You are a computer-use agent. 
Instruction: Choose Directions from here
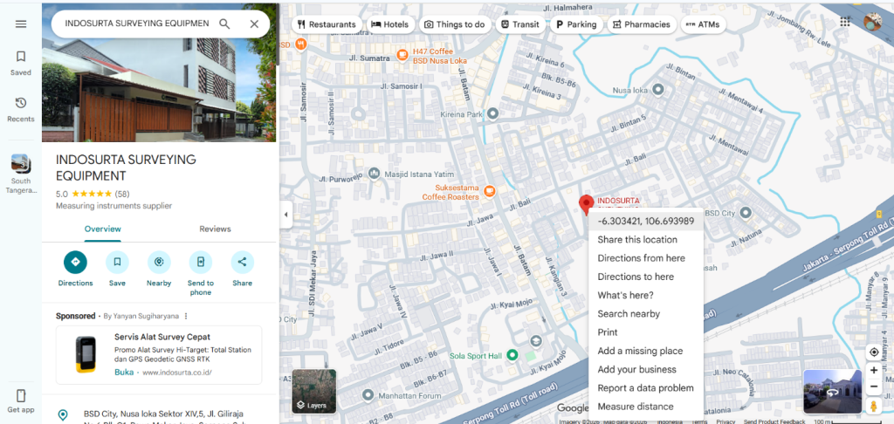pyautogui.click(x=646, y=258)
